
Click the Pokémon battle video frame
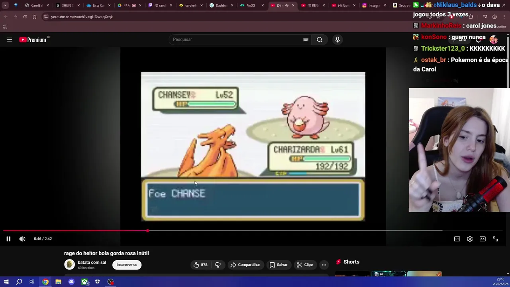point(253,146)
